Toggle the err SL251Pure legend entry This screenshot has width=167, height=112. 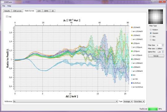pyautogui.click(x=137, y=87)
